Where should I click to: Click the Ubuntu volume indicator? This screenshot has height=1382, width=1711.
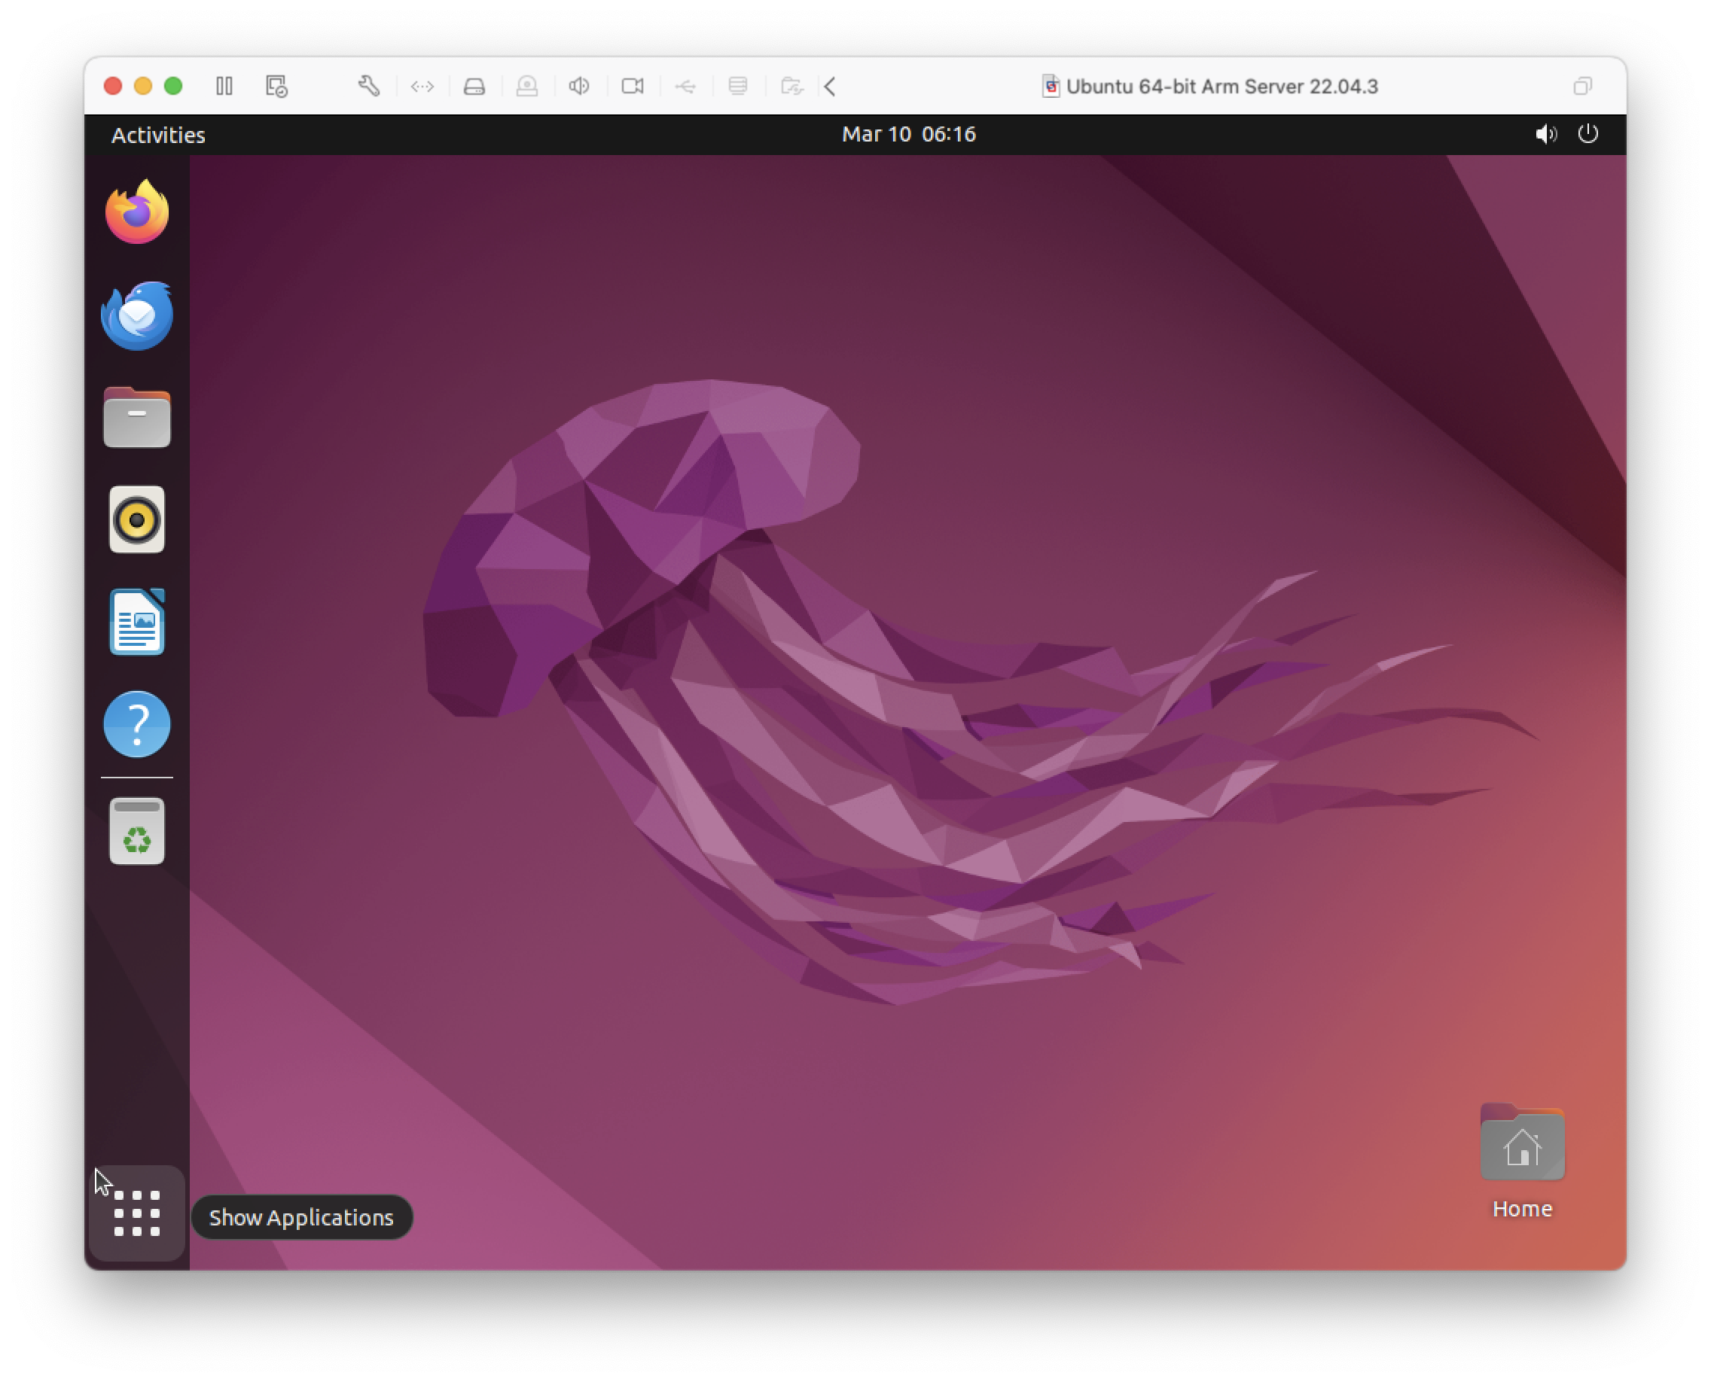(1545, 134)
